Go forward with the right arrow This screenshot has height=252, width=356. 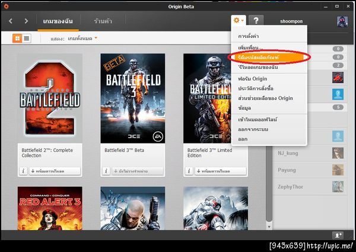(x=26, y=21)
